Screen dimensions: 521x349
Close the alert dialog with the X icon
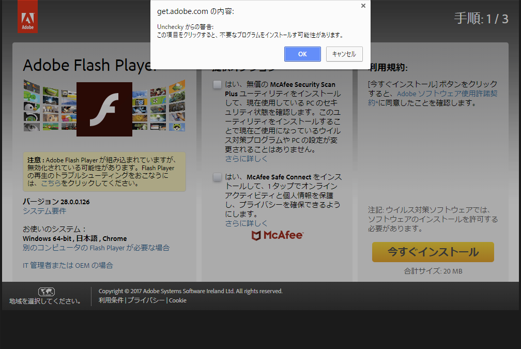363,6
